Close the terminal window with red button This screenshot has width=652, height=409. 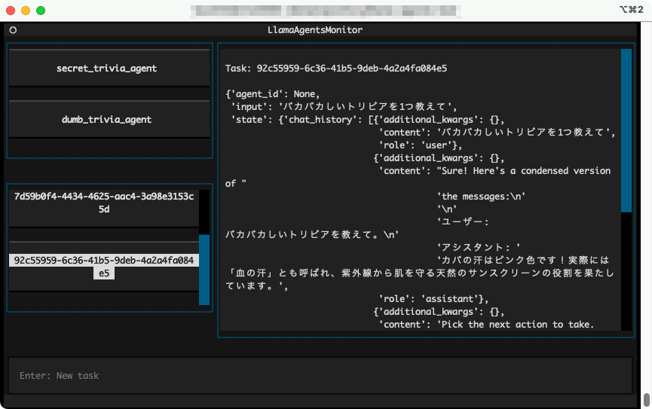coord(11,11)
